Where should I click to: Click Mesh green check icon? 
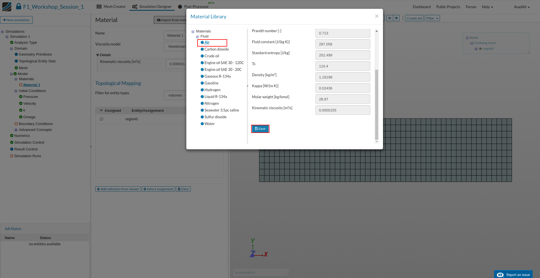(16, 68)
